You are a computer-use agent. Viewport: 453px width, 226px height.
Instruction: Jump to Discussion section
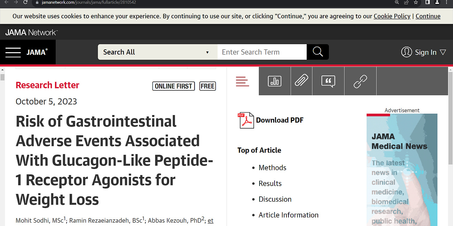[x=275, y=199]
